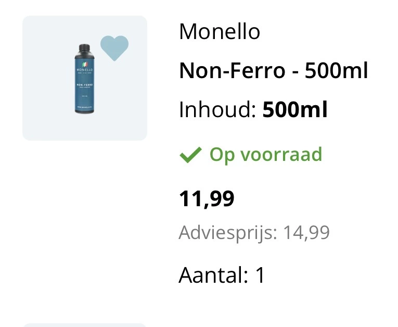Open the Non-Ferro - 500ml product title
This screenshot has height=327, width=398.
[273, 71]
